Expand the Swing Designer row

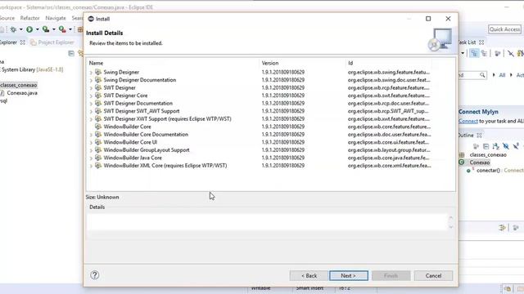tap(91, 73)
